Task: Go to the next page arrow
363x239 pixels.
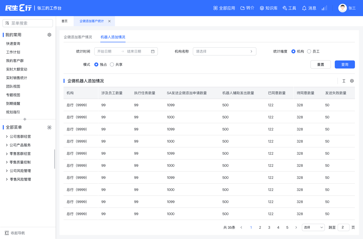Action: click(x=296, y=227)
